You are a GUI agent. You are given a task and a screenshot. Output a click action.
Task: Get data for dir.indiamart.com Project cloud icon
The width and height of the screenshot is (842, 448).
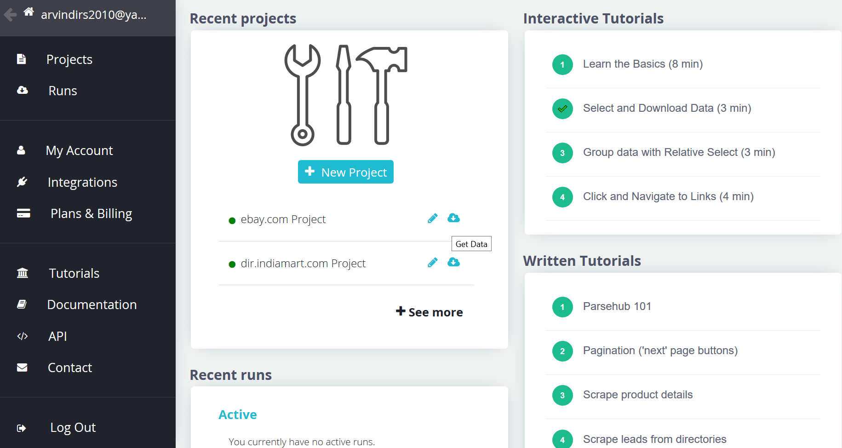pos(453,262)
